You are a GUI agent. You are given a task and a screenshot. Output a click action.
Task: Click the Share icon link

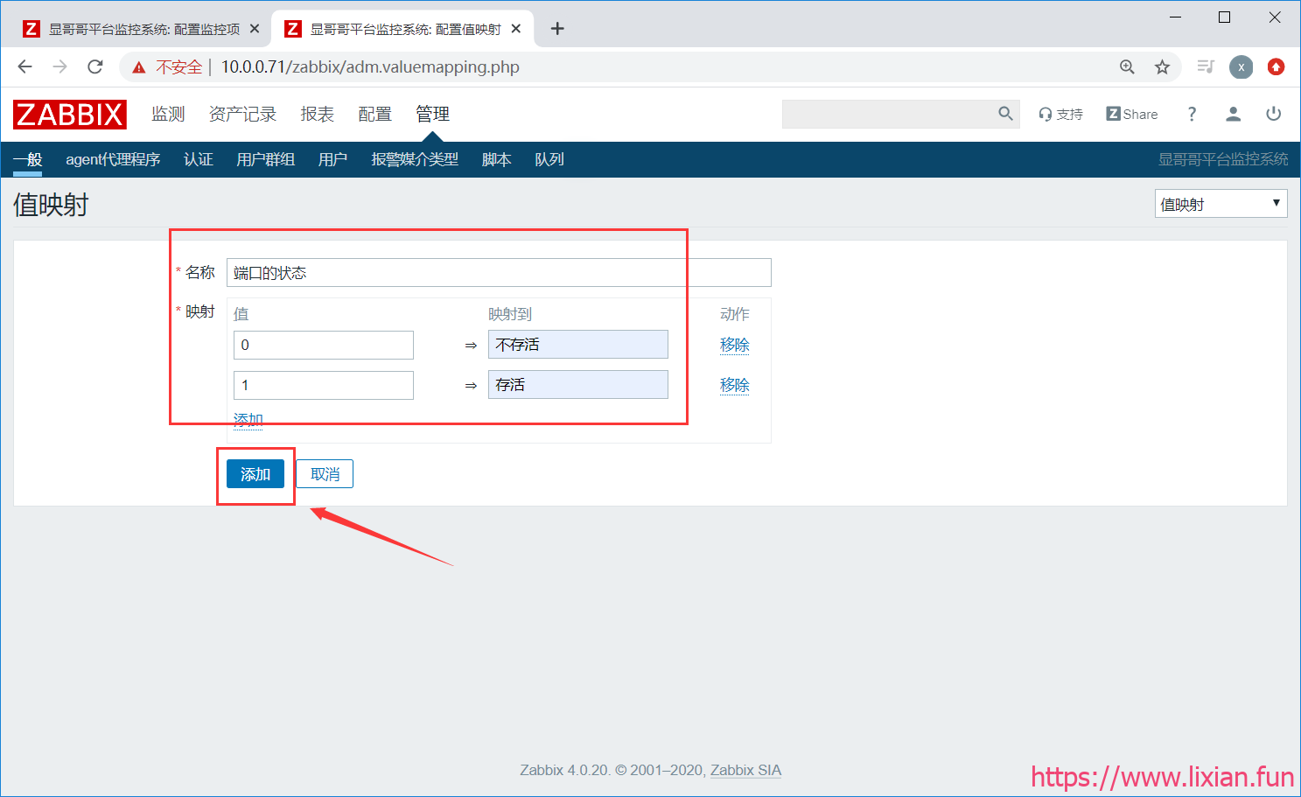1131,114
